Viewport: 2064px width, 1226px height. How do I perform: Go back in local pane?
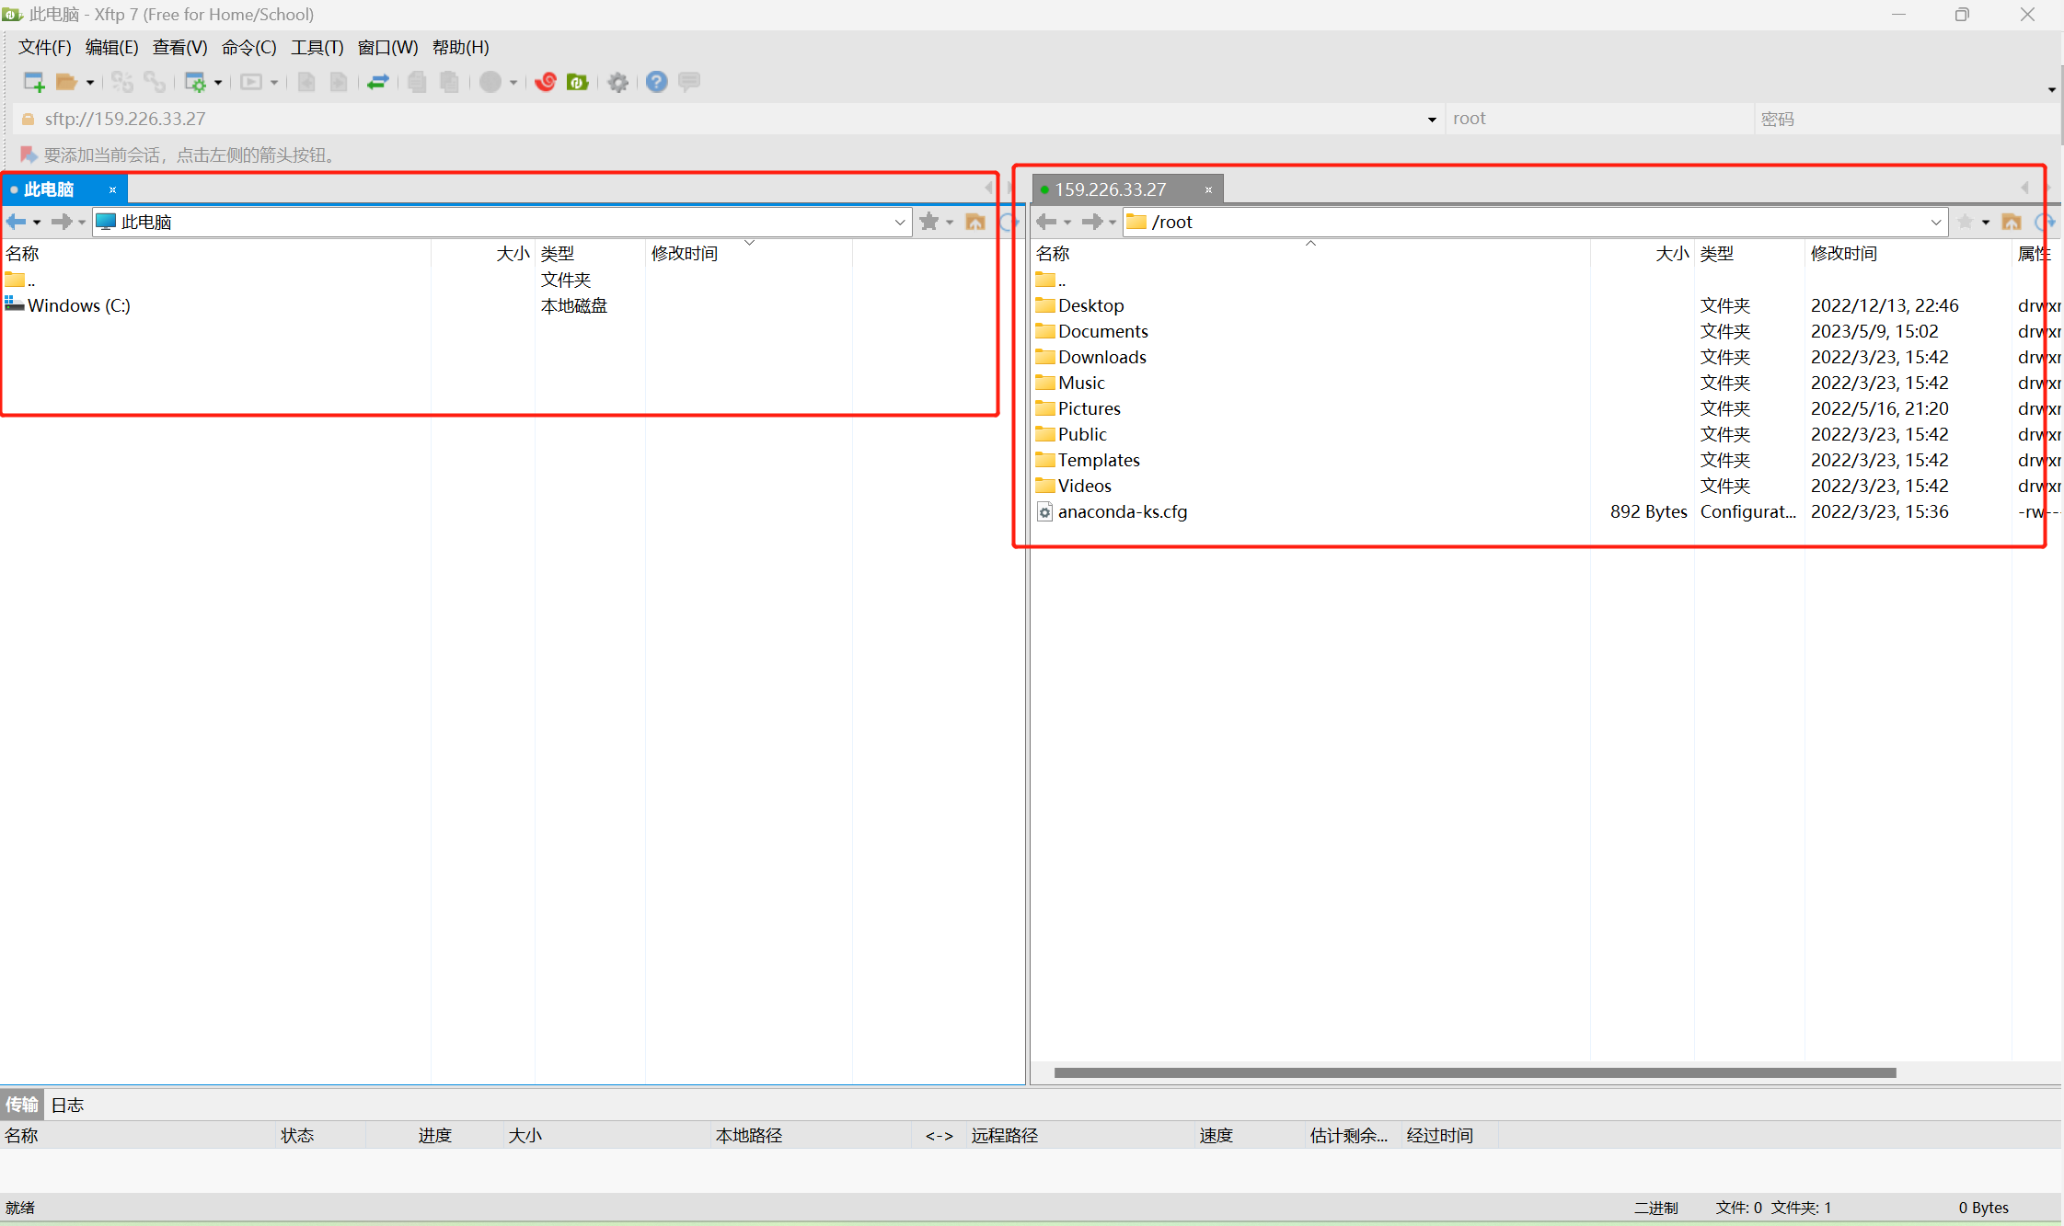pyautogui.click(x=17, y=222)
